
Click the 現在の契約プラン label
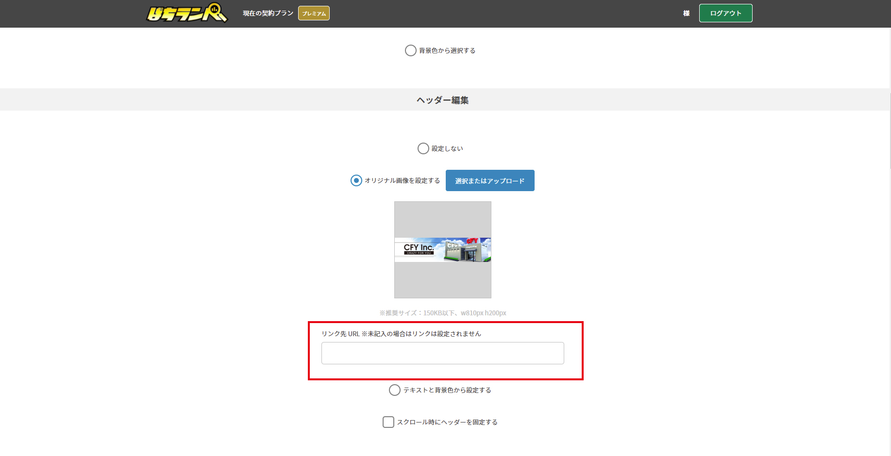[x=267, y=13]
